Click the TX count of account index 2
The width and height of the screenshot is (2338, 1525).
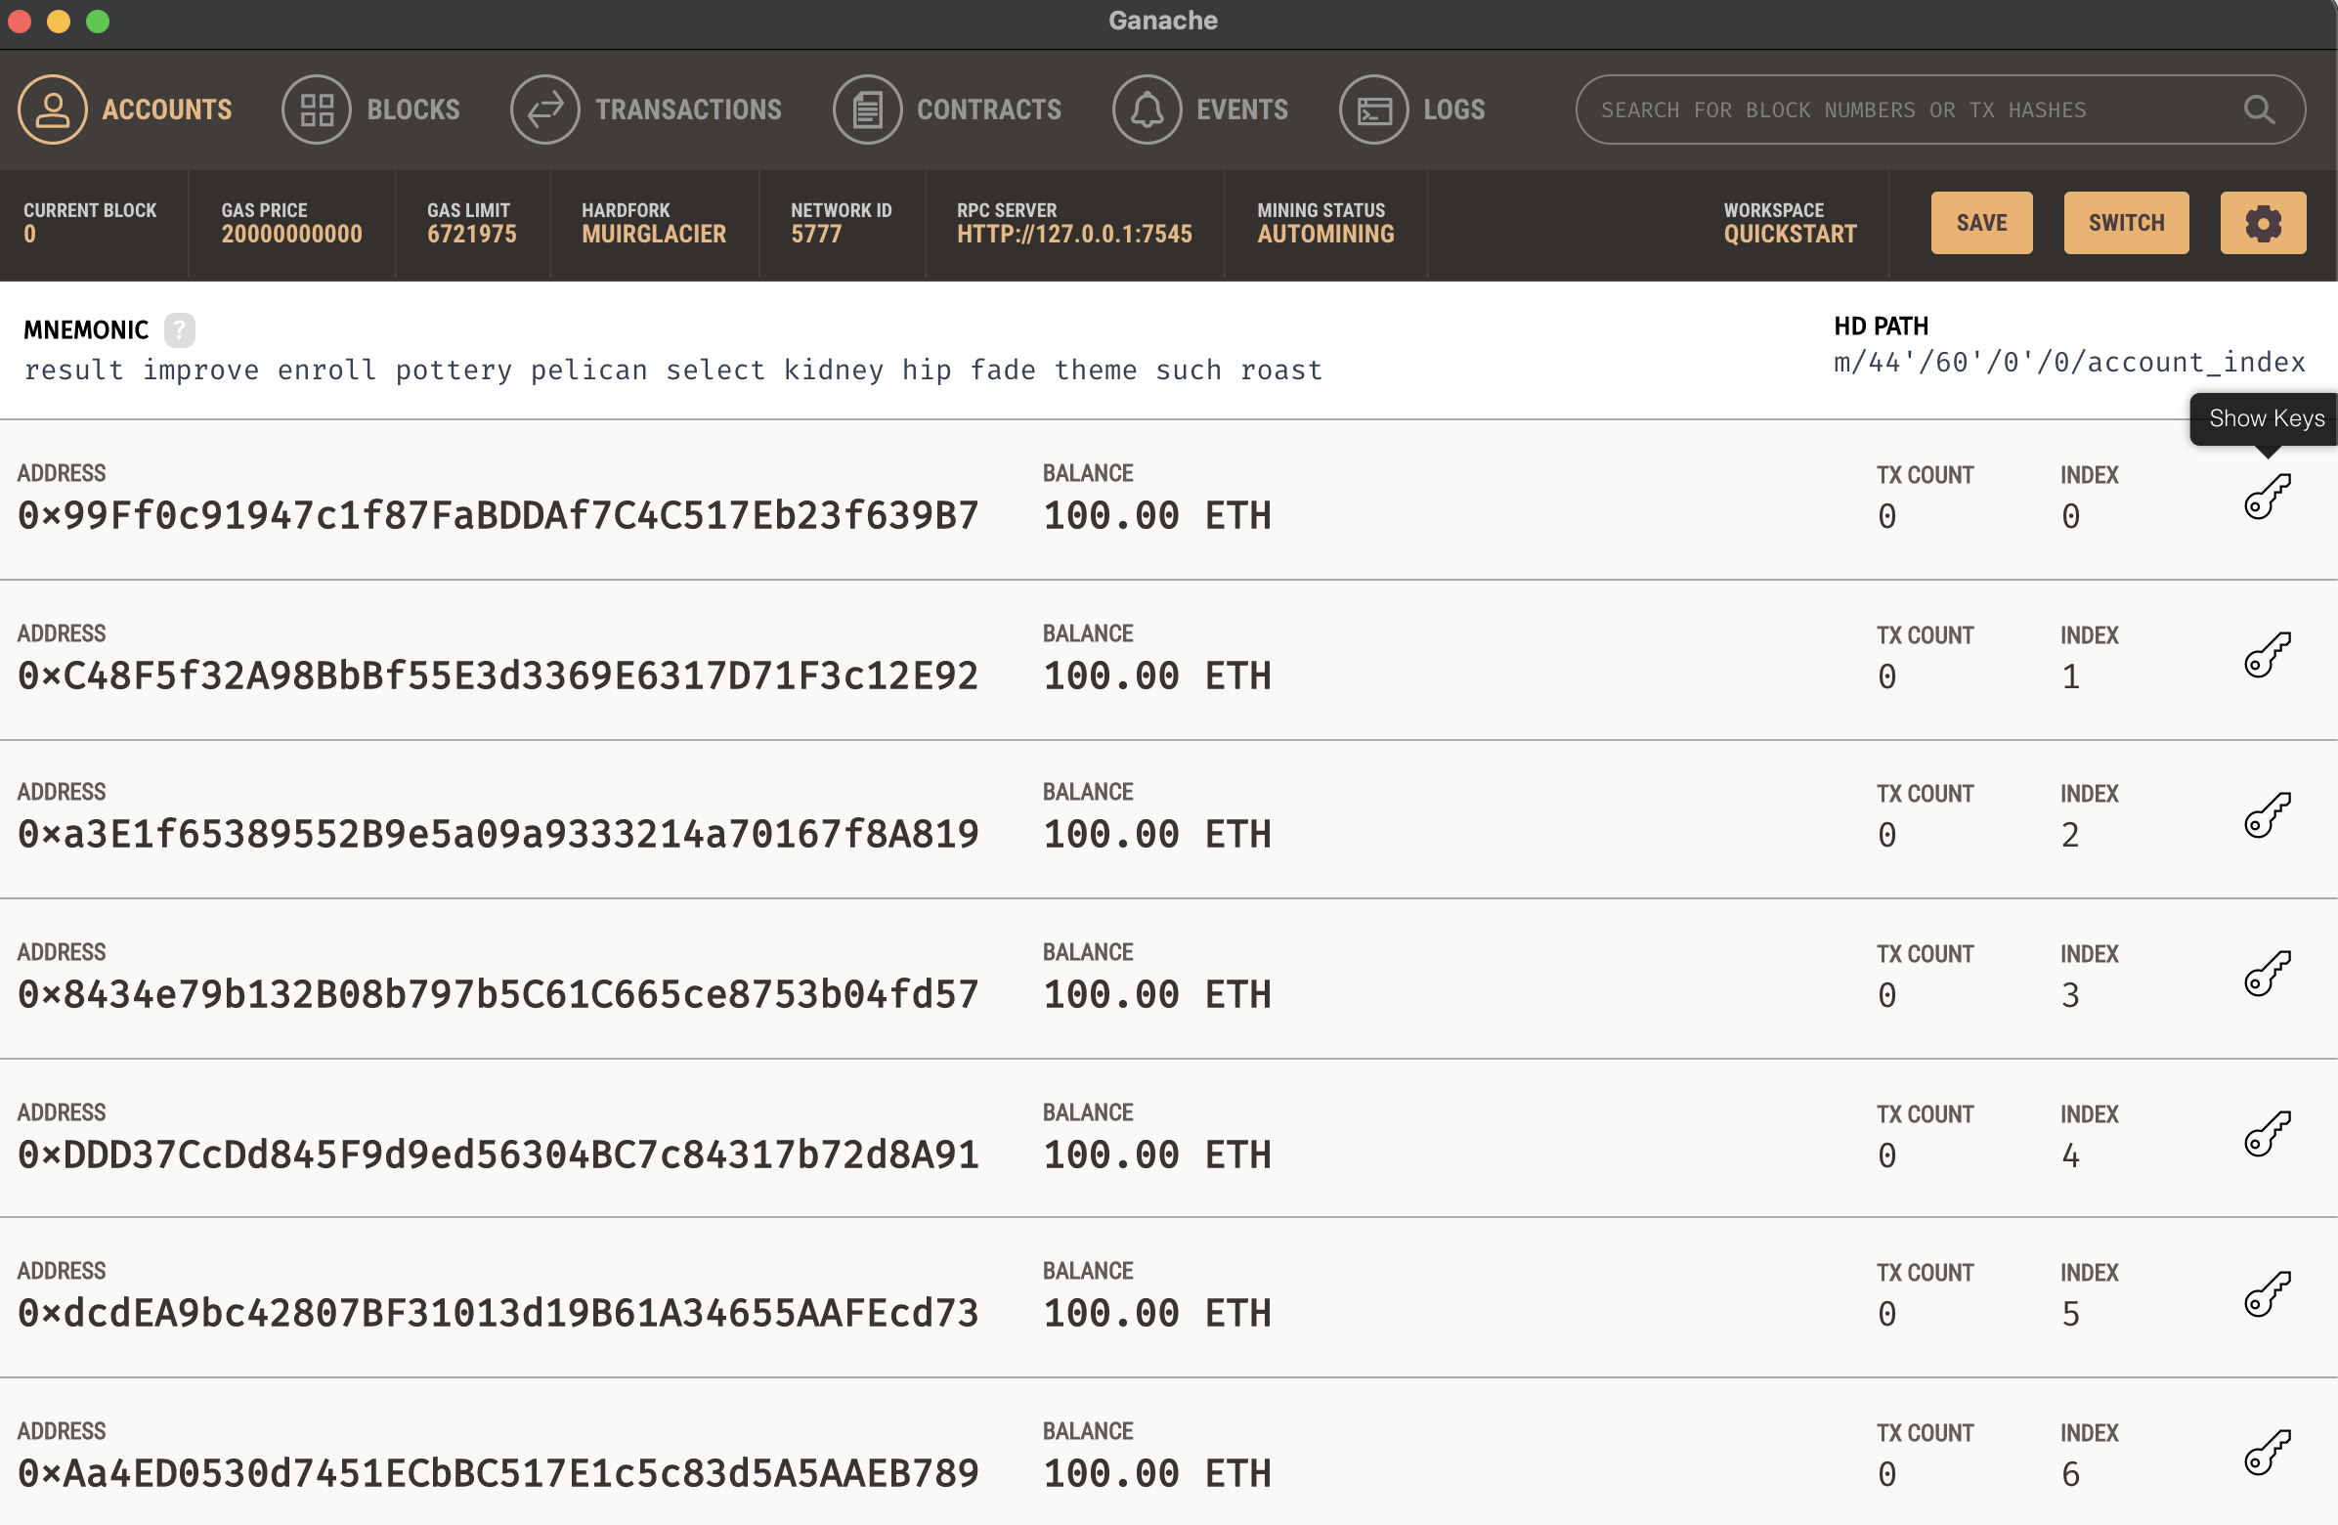1886,836
